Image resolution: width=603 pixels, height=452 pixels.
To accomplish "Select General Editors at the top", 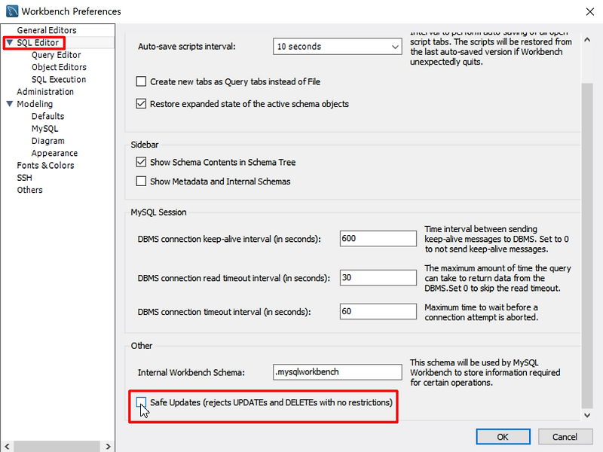I will pos(47,30).
